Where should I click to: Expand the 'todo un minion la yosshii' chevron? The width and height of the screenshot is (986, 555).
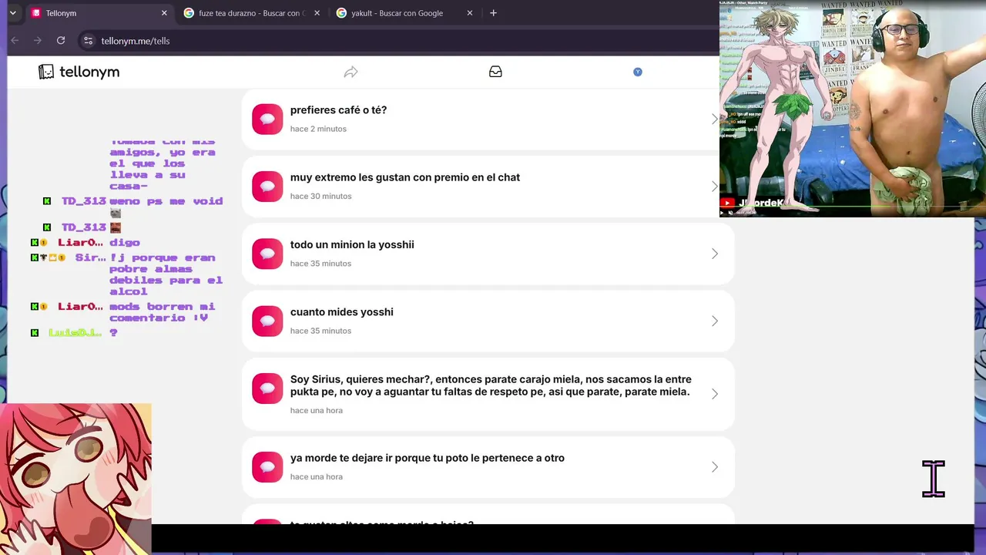pos(715,254)
